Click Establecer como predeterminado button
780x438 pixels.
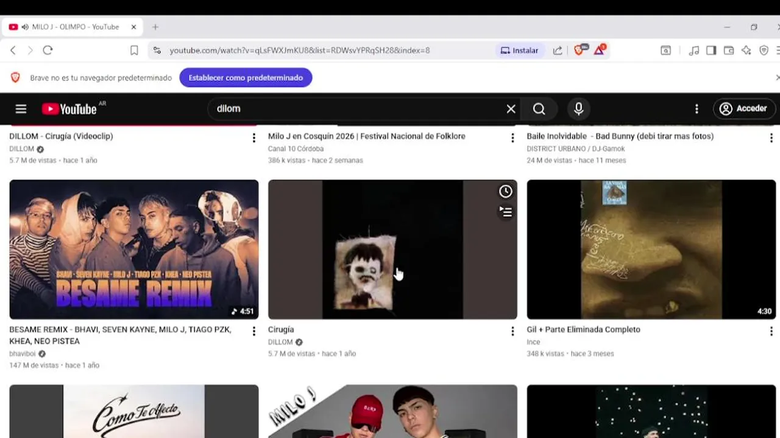(246, 78)
